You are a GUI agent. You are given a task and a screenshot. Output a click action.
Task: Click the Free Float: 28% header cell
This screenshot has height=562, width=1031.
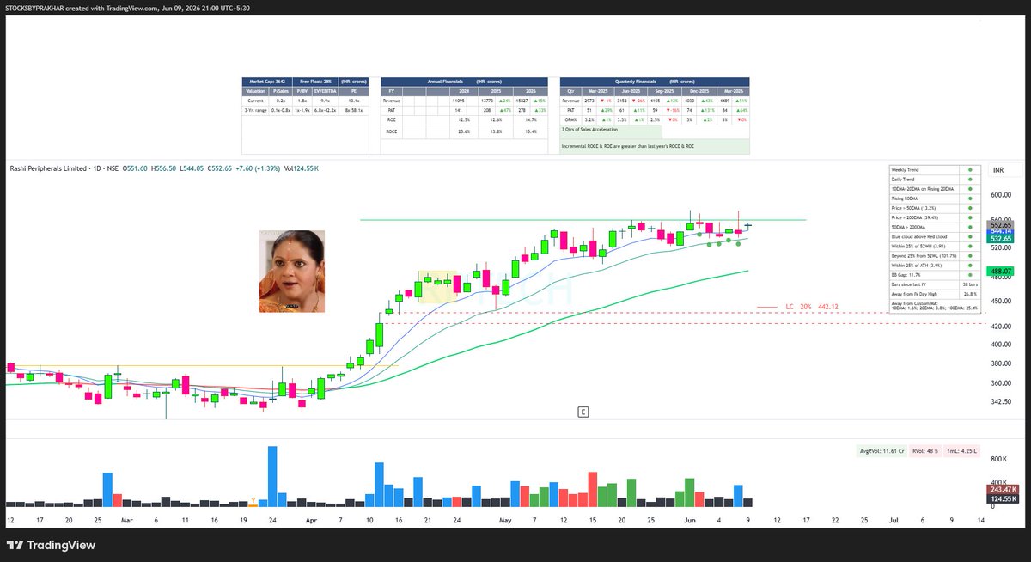pyautogui.click(x=315, y=81)
